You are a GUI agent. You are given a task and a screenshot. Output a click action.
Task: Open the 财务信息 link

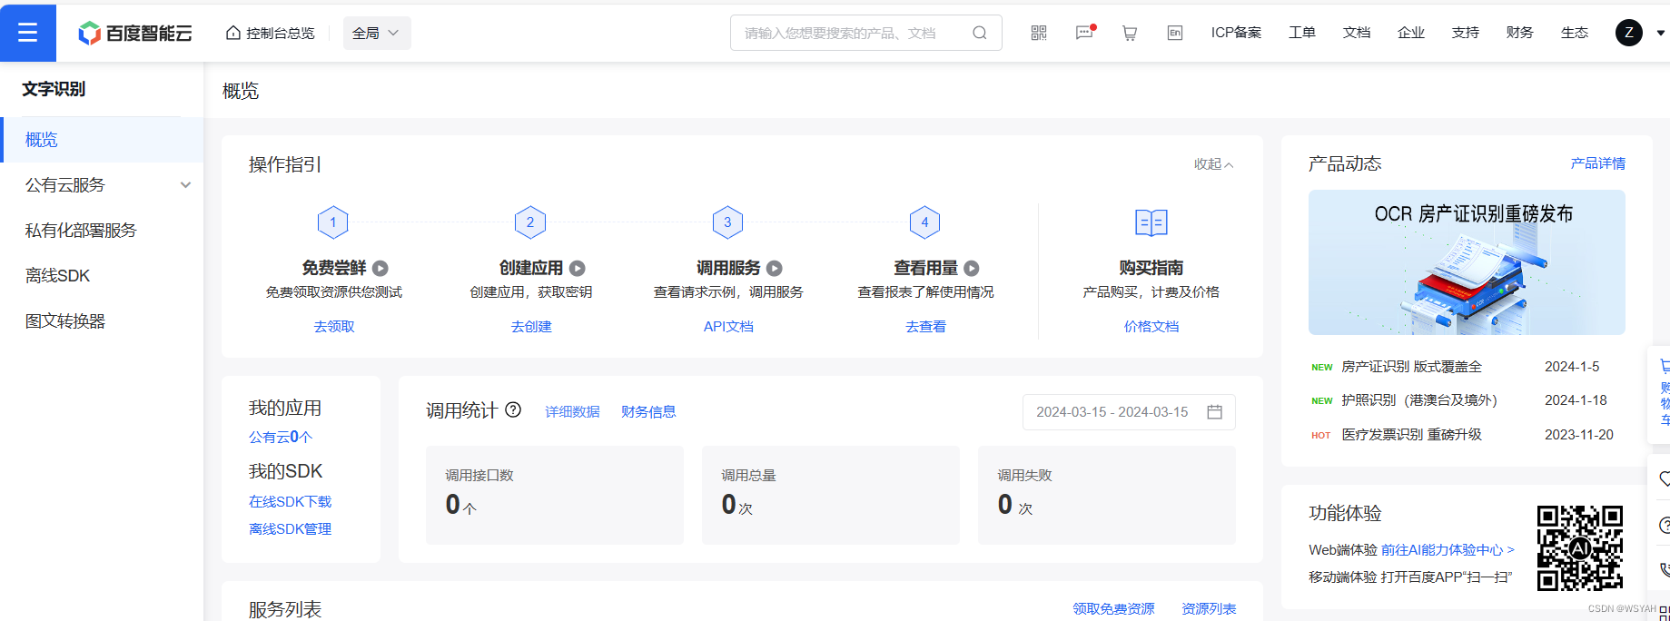[x=648, y=412]
